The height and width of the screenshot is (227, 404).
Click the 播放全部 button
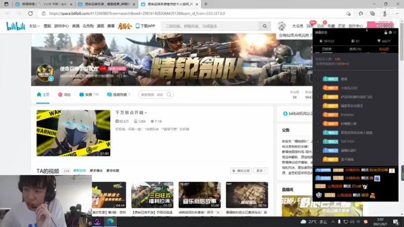click(x=241, y=171)
